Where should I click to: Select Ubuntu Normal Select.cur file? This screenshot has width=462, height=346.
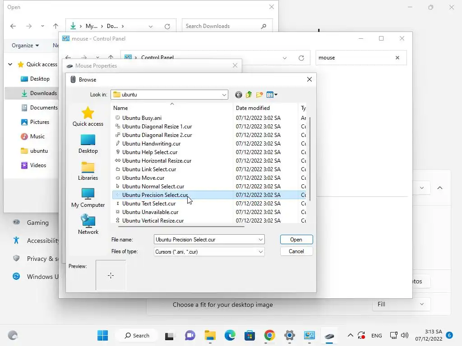(x=153, y=186)
